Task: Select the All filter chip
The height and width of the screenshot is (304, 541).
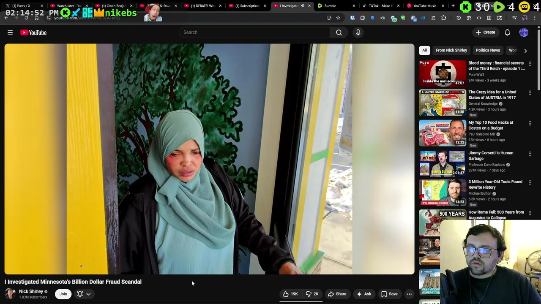Action: 424,50
